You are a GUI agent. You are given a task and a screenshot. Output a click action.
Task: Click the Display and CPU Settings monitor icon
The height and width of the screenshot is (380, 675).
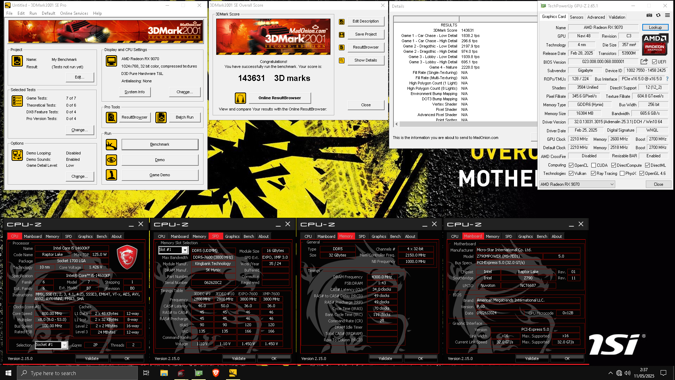coord(111,61)
